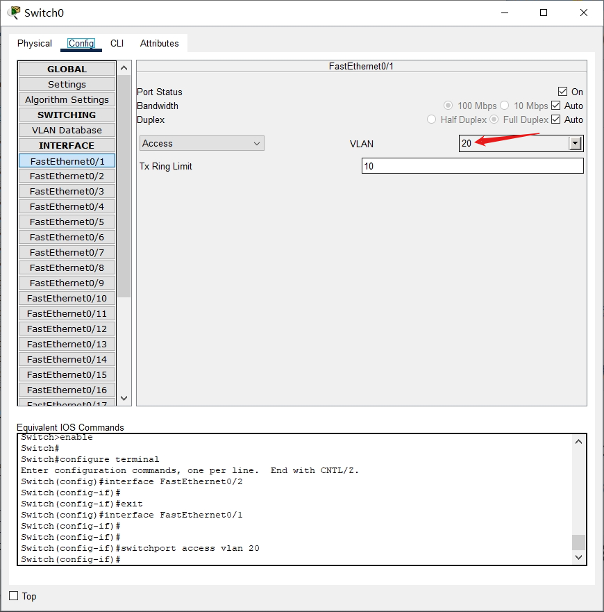Open the Access port mode dropdown
Viewport: 604px width, 612px height.
[202, 143]
